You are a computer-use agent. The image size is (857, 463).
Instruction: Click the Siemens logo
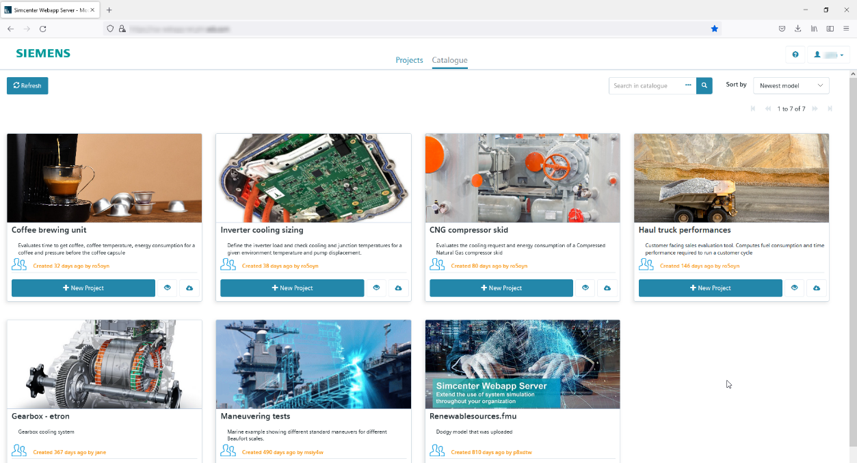coord(43,53)
